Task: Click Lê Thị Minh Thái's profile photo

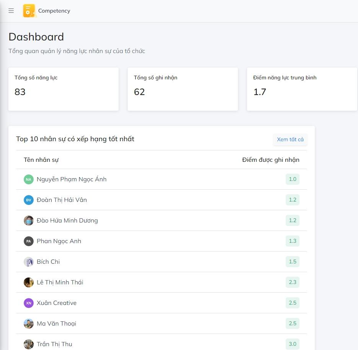Action: [x=29, y=282]
